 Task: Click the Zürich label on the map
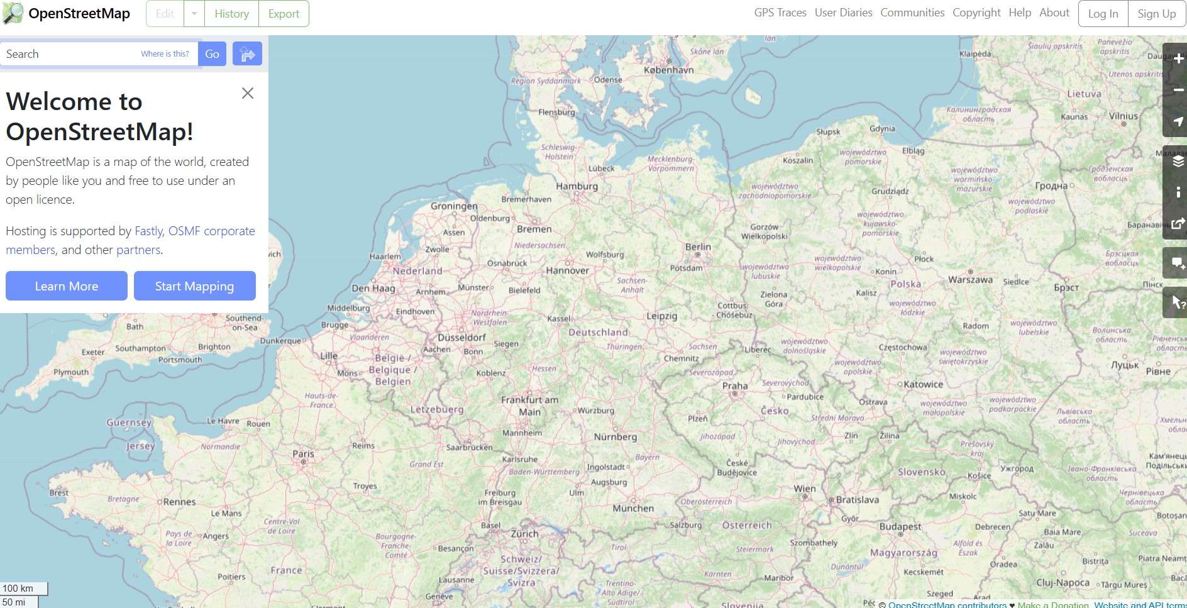(x=524, y=533)
